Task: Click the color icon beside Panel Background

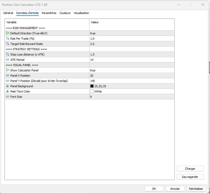Action: coord(7,86)
